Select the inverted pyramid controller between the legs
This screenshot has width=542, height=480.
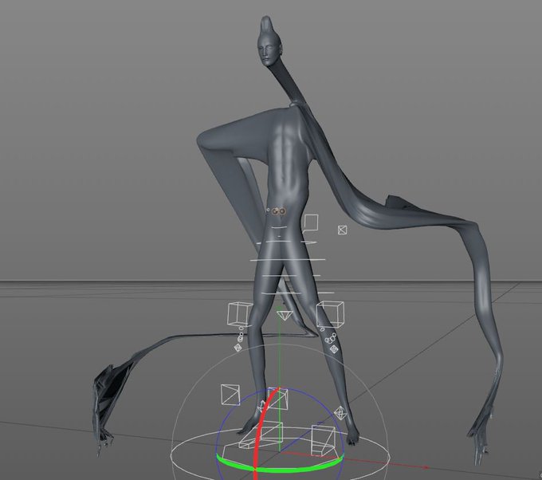point(284,316)
